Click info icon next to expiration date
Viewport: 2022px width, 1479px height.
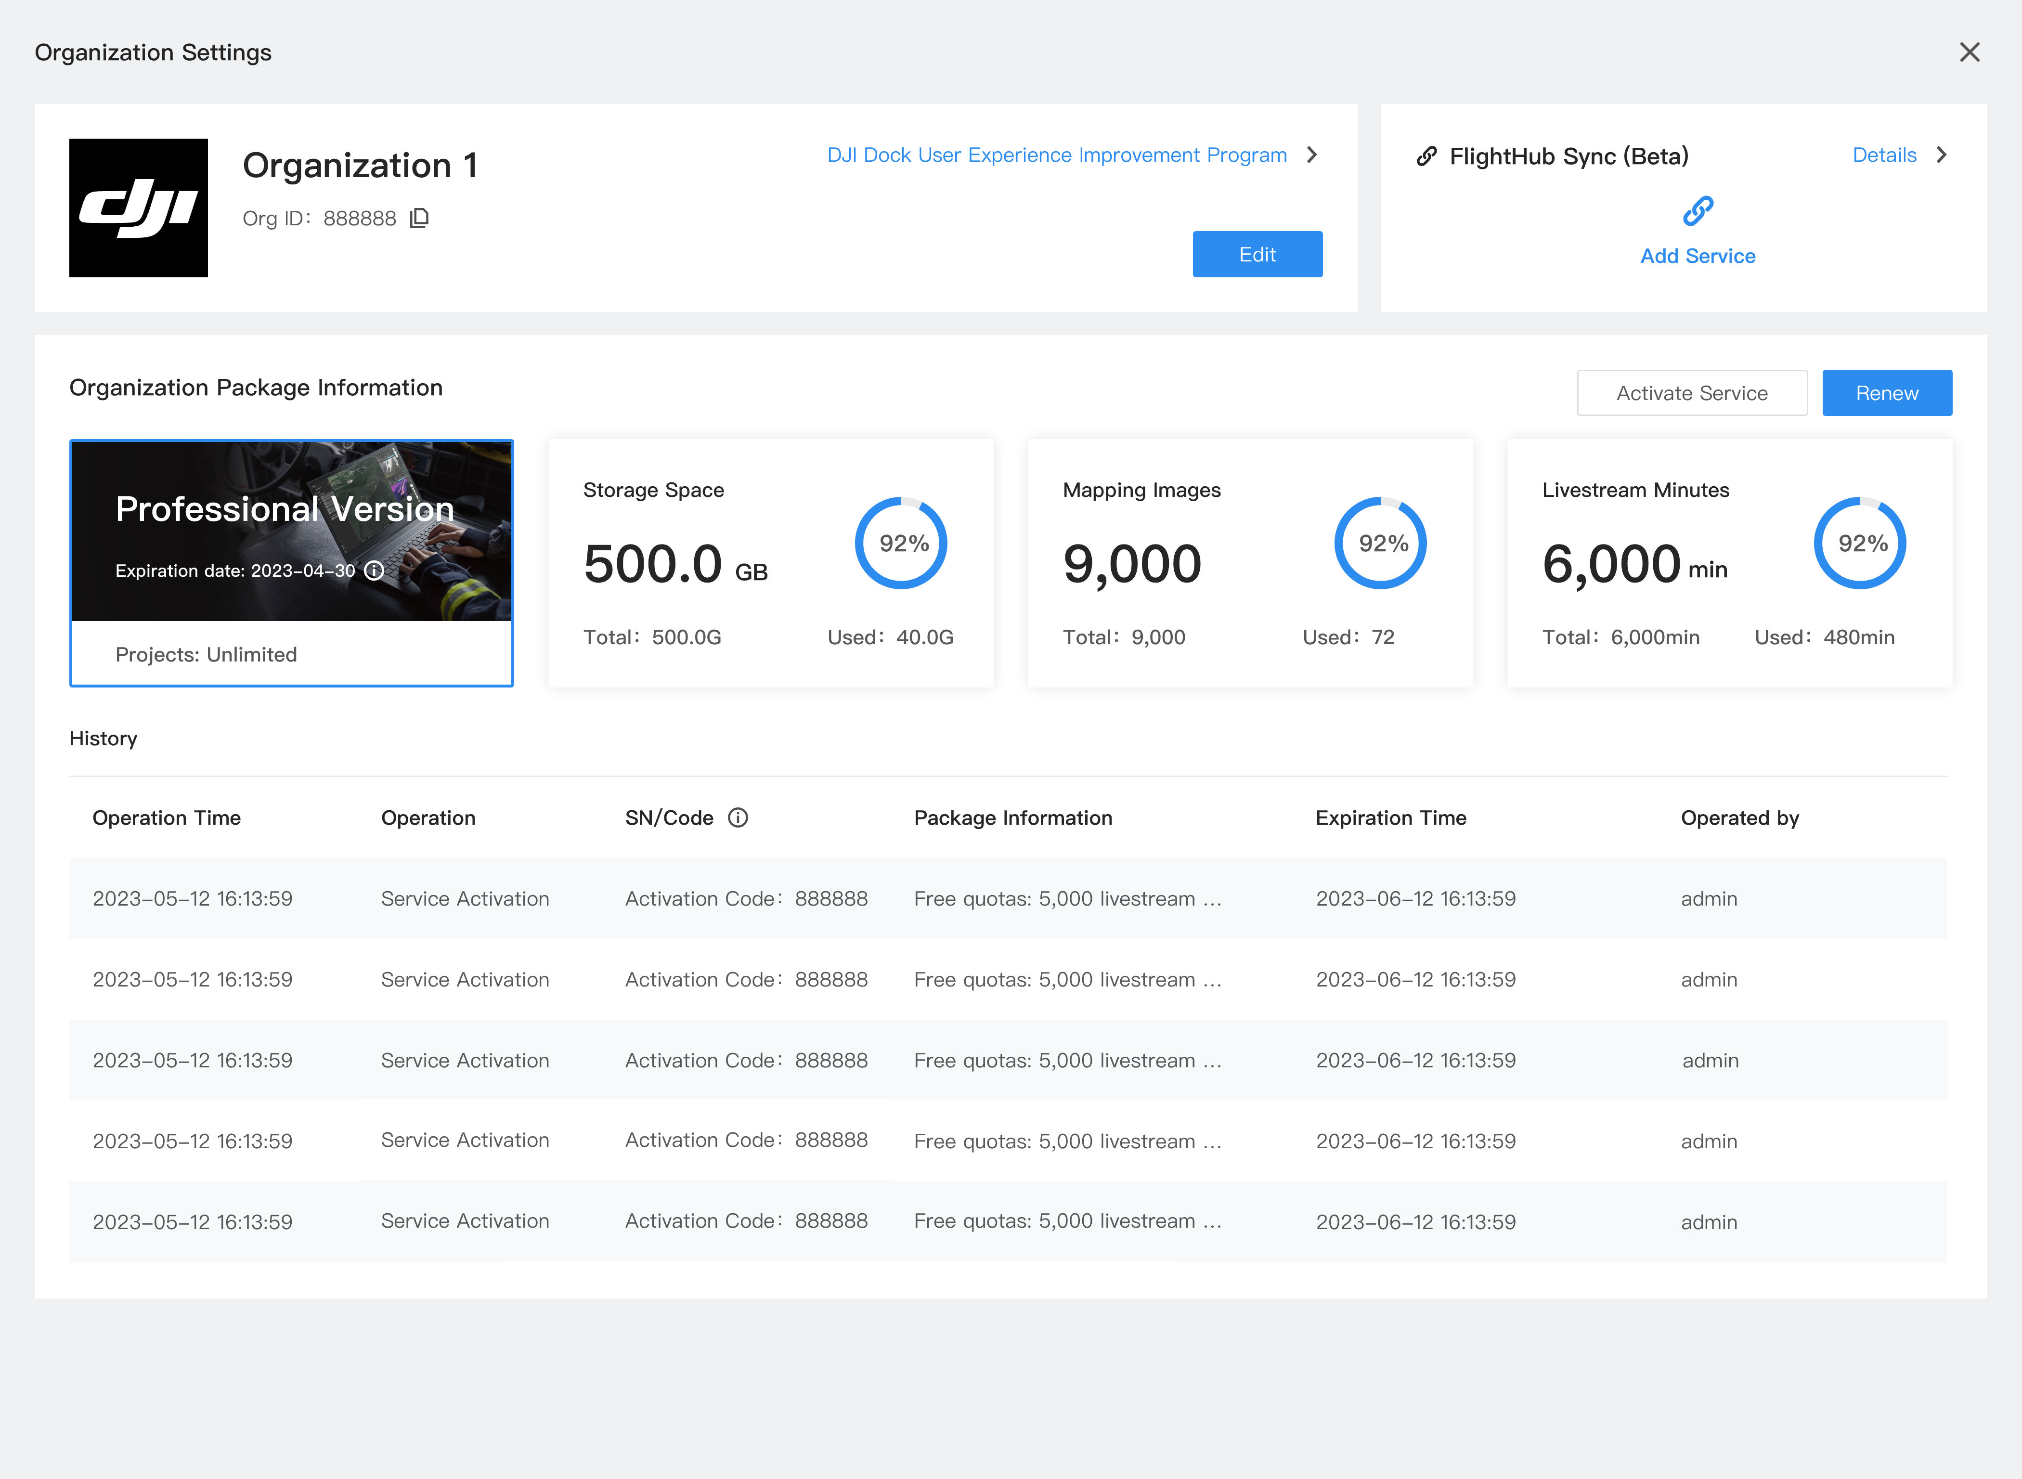pos(374,571)
